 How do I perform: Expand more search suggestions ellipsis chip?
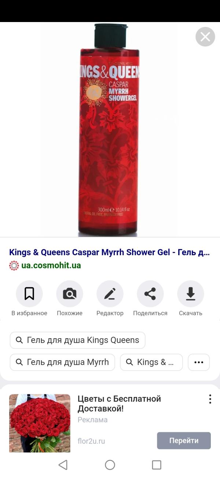tap(199, 362)
